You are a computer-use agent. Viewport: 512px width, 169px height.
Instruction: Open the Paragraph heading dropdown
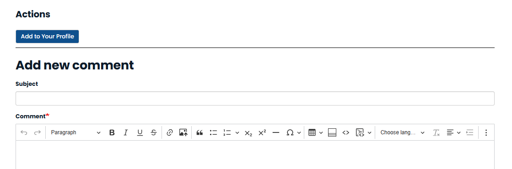coord(76,132)
